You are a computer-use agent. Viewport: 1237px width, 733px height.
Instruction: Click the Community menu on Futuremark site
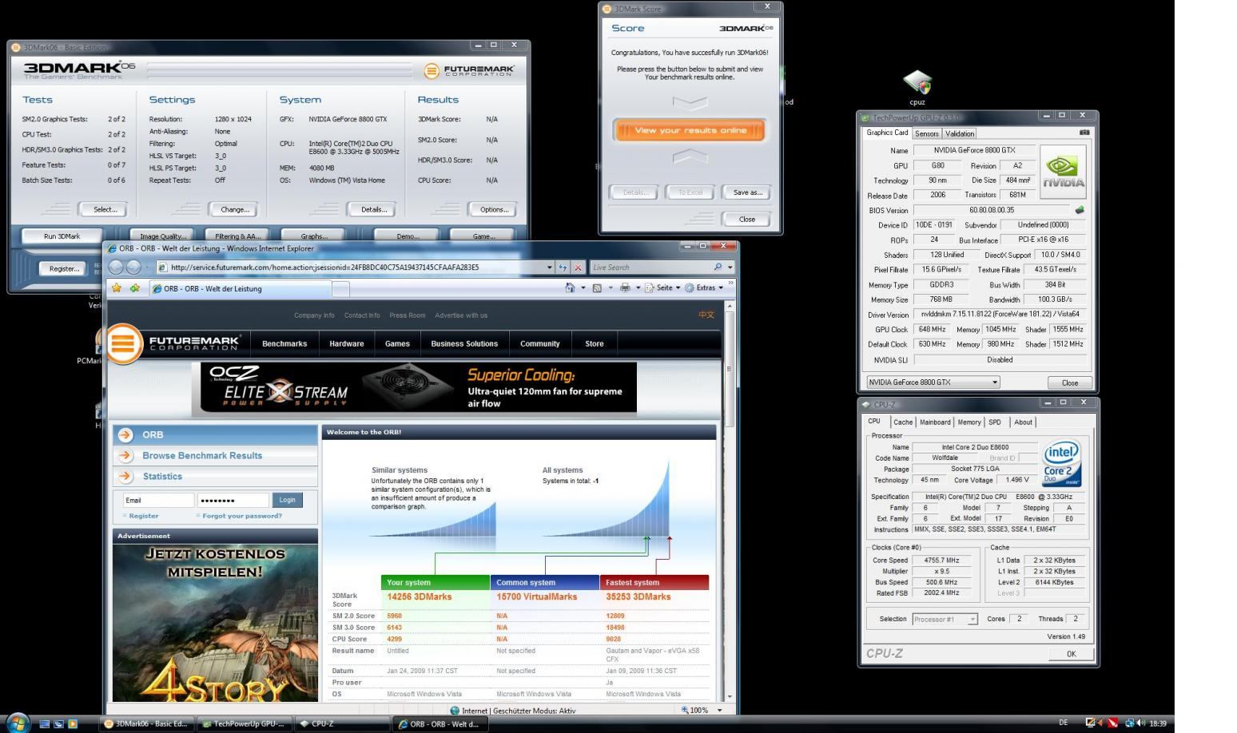click(x=540, y=343)
